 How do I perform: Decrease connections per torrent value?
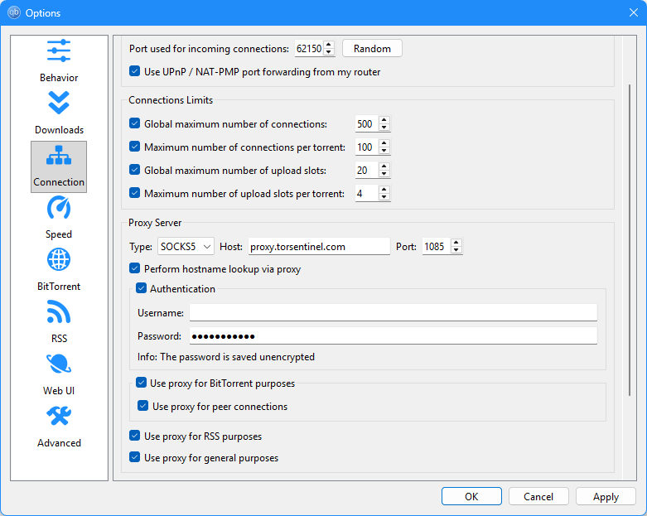tap(384, 150)
